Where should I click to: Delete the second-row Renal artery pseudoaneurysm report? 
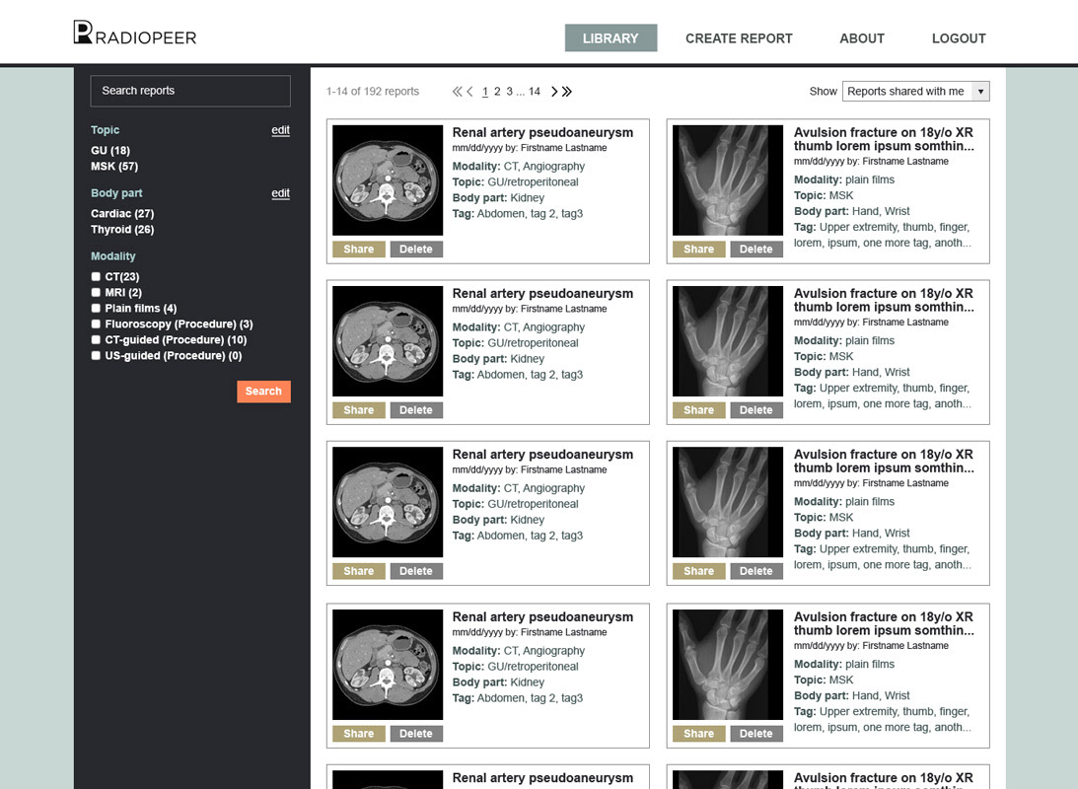tap(416, 409)
